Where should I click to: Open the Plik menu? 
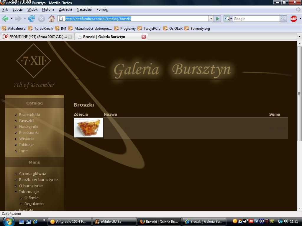click(x=5, y=9)
